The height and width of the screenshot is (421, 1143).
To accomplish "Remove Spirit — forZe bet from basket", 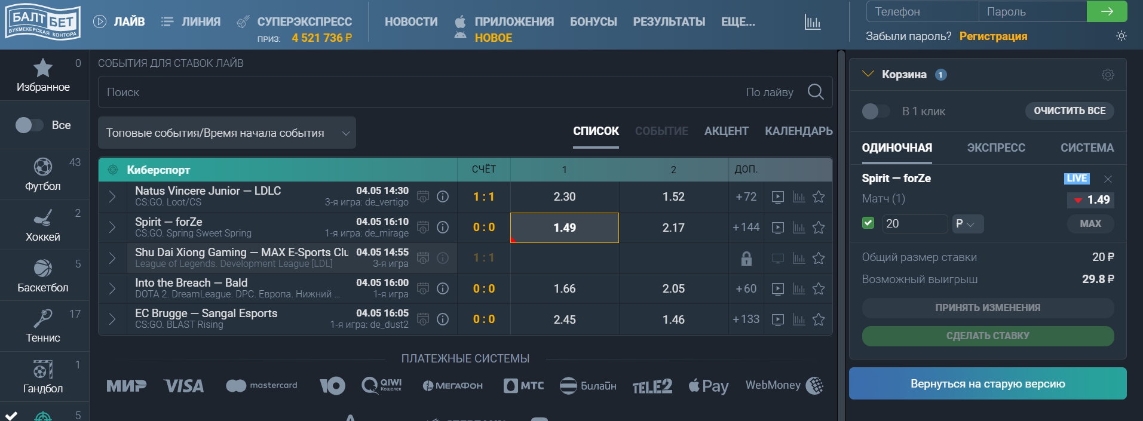I will pyautogui.click(x=1108, y=179).
